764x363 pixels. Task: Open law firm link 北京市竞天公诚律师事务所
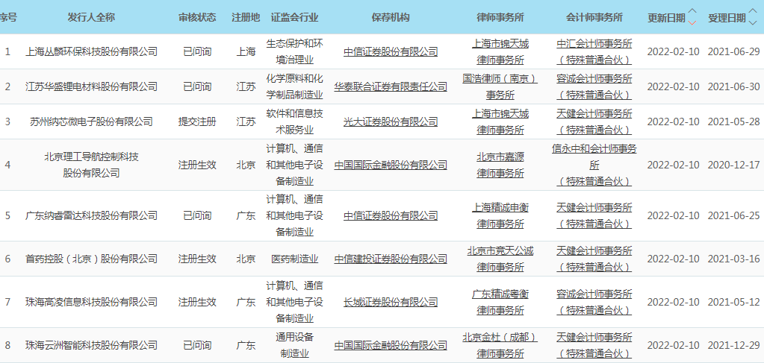tap(500, 259)
